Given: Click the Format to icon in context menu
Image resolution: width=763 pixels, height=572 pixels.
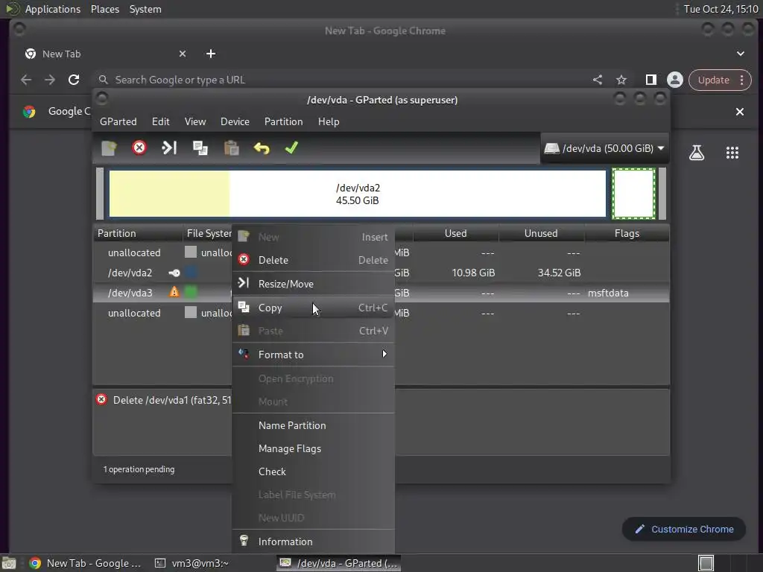Looking at the screenshot, I should 244,354.
